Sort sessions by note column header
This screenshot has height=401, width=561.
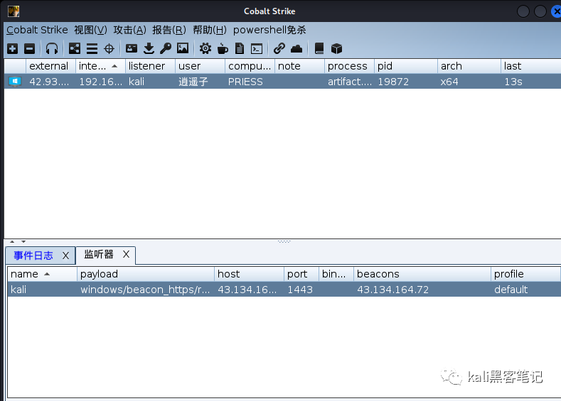(x=299, y=66)
